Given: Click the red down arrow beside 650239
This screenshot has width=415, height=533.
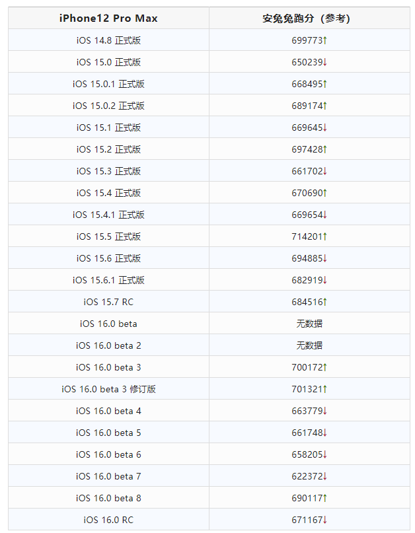Looking at the screenshot, I should tap(325, 62).
